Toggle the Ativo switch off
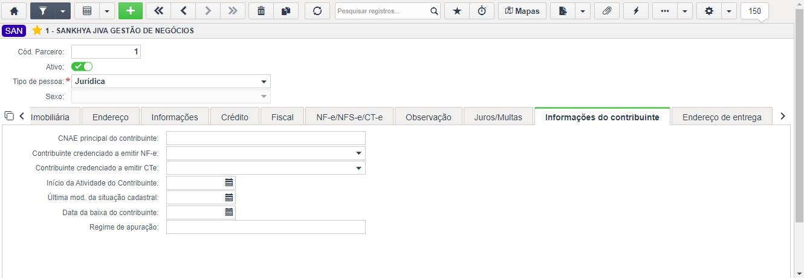 82,66
